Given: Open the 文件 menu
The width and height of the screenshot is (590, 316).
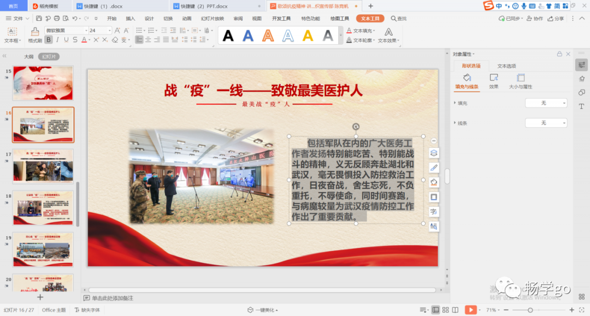Looking at the screenshot, I should coord(17,19).
